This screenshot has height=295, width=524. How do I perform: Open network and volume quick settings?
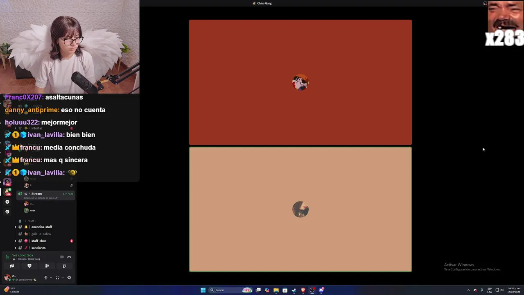coord(500,290)
